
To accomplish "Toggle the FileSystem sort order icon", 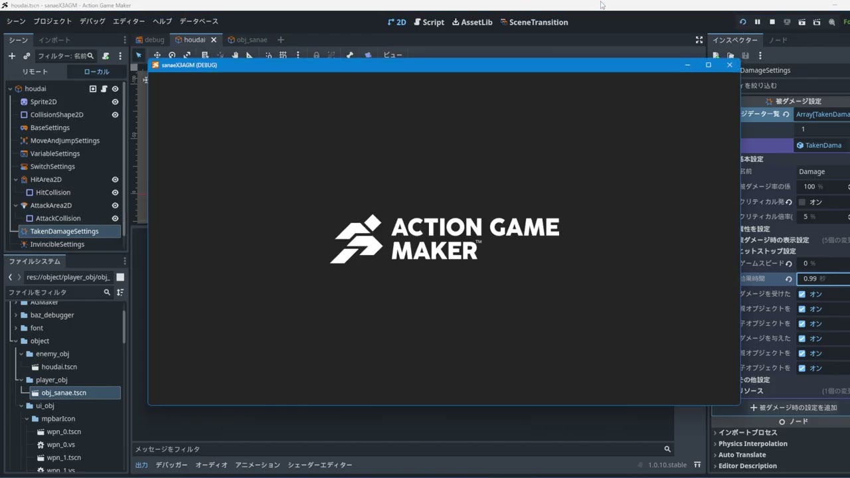I will [x=120, y=292].
